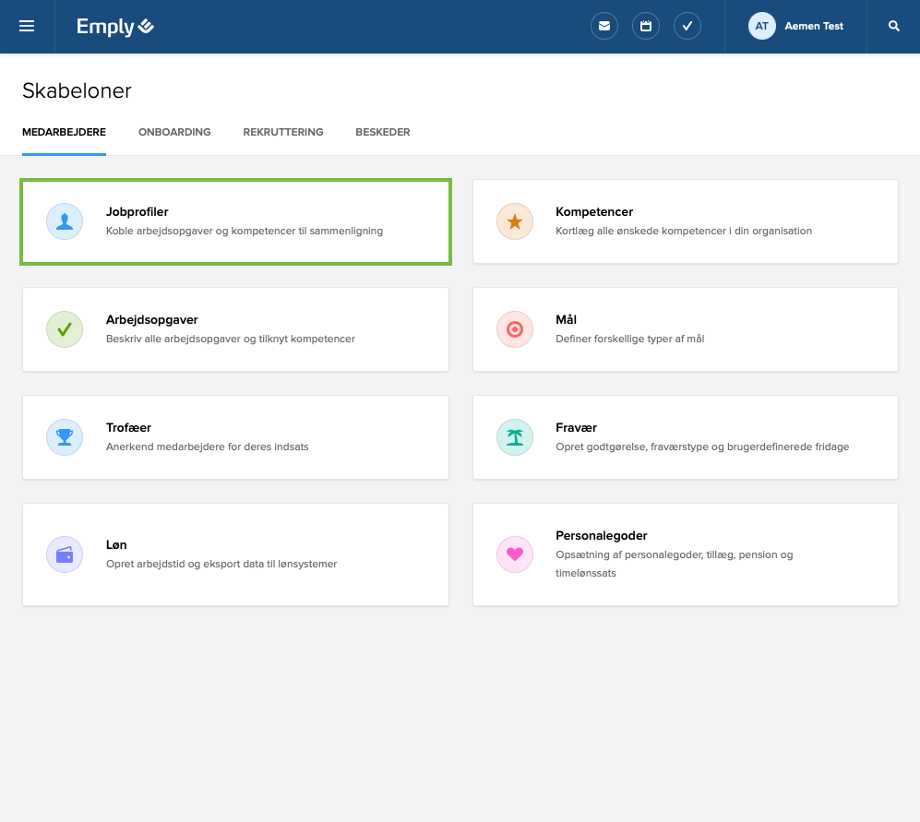Click the search magnifier icon
Image resolution: width=920 pixels, height=822 pixels.
[893, 26]
